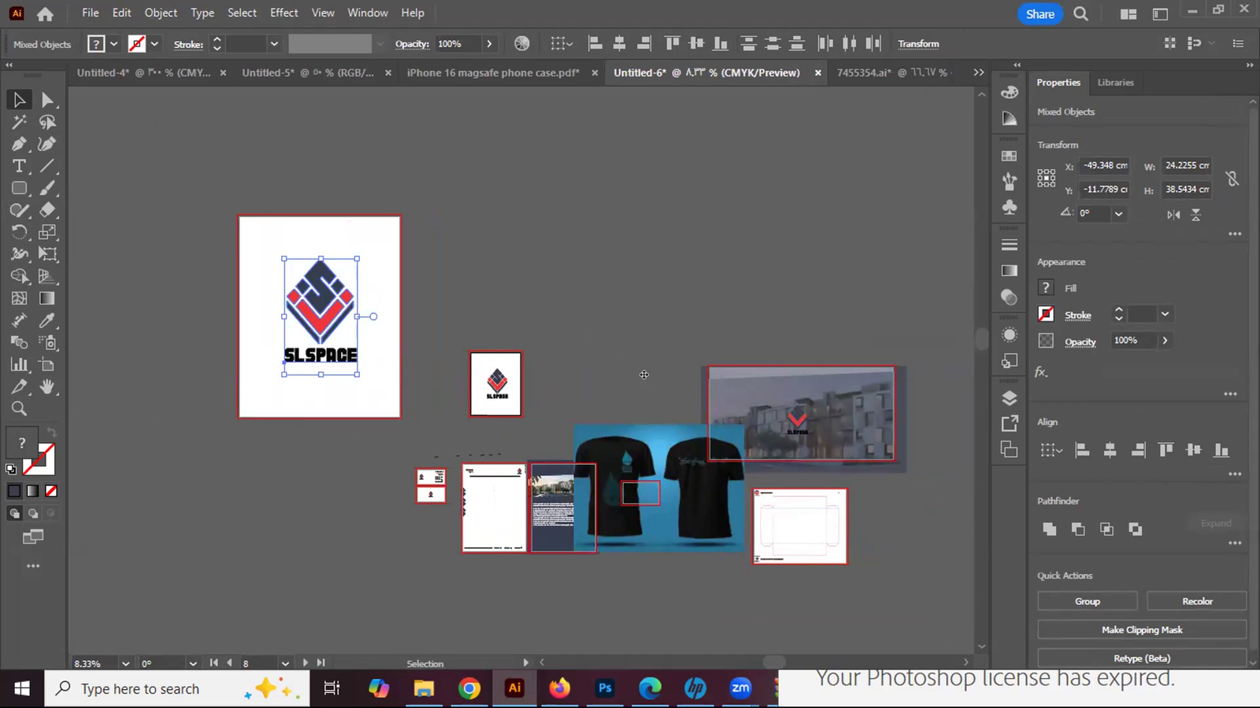
Task: Select the Hand tool
Action: point(47,386)
